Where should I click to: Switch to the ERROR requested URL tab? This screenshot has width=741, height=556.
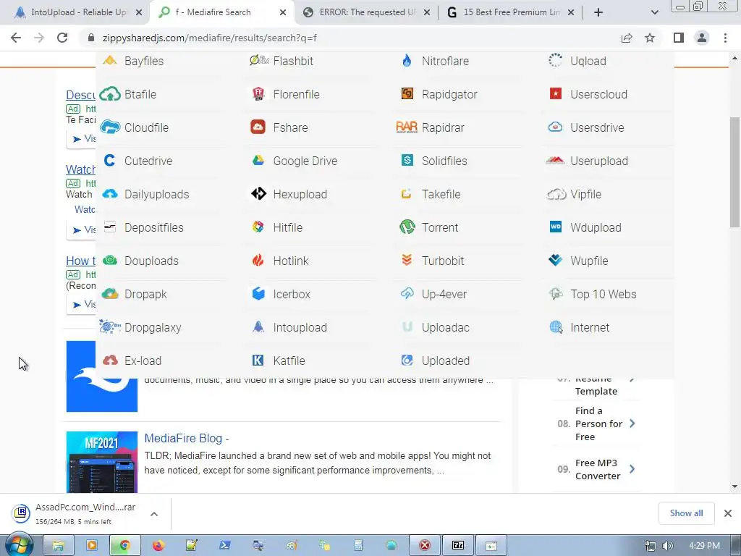pos(368,12)
